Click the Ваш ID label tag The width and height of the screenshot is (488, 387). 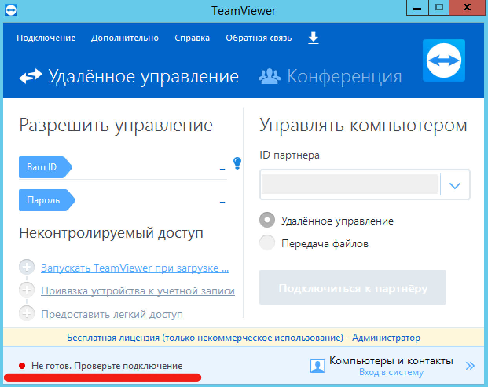tap(46, 167)
